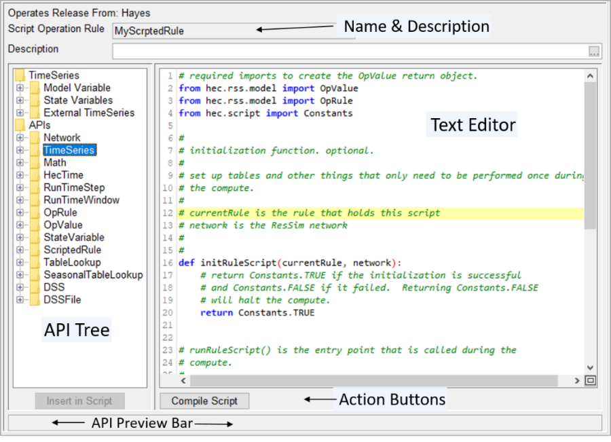Click the Insert in Script button
Screen dimensions: 611x442
point(79,401)
